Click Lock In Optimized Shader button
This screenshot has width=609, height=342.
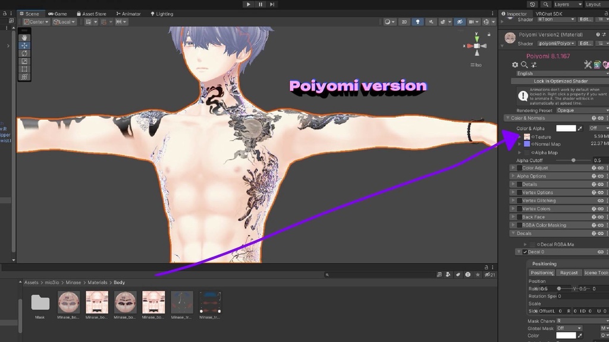[560, 81]
